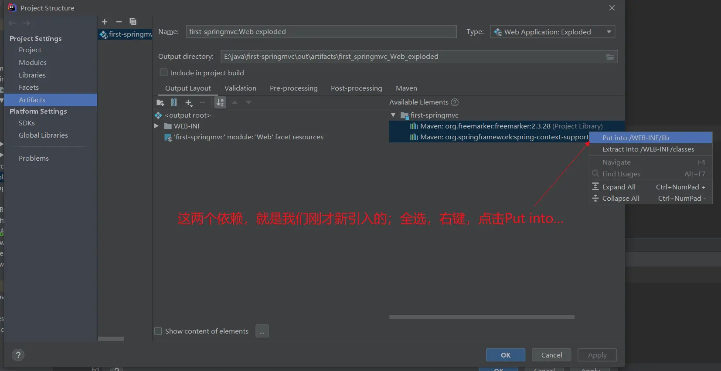721x371 pixels.
Task: Go forward with the right arrow
Action: (26, 23)
